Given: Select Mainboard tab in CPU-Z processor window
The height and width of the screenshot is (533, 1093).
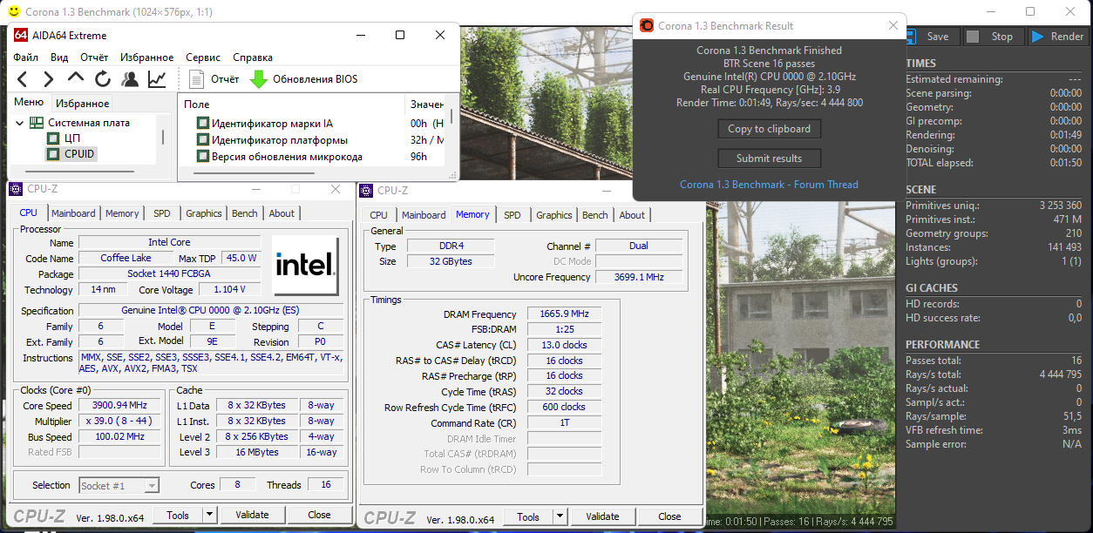Looking at the screenshot, I should point(73,213).
